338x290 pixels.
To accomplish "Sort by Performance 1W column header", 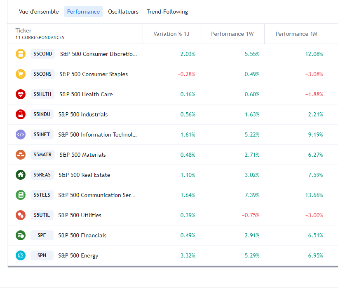I will [232, 34].
